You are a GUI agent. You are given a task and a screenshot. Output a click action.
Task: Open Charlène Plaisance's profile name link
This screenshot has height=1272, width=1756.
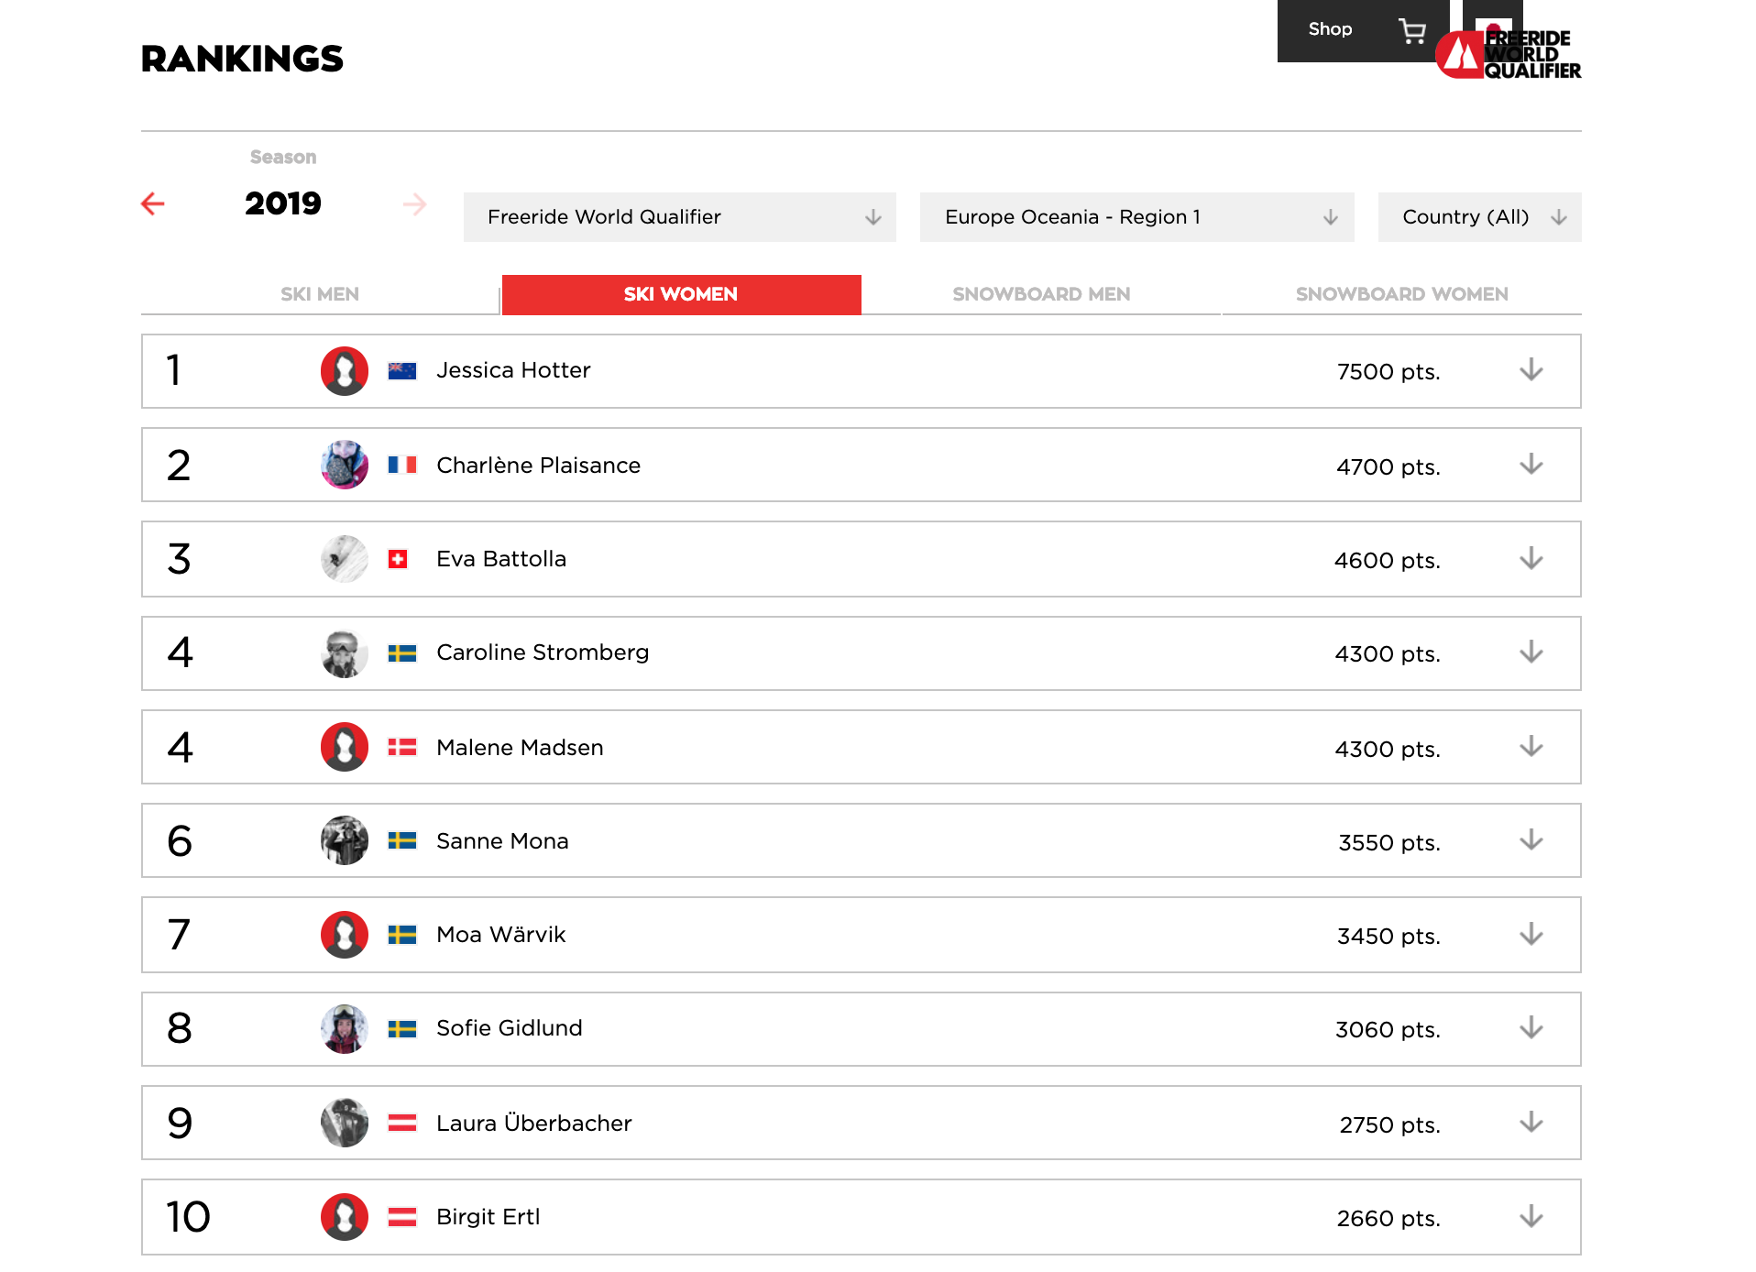(538, 466)
